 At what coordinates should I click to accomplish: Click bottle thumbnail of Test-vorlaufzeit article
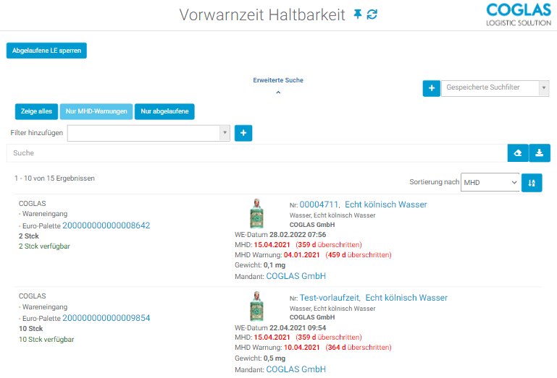pyautogui.click(x=256, y=306)
